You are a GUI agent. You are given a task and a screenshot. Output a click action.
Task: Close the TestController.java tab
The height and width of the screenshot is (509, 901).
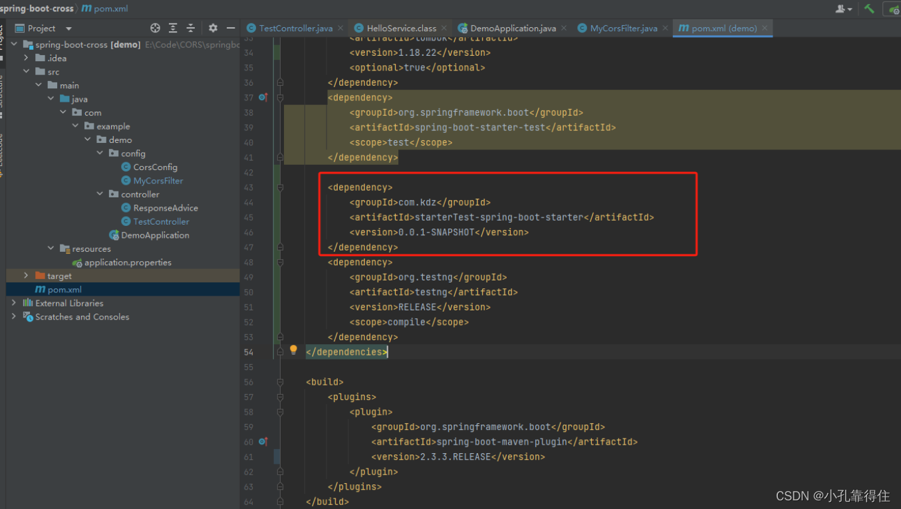click(340, 28)
